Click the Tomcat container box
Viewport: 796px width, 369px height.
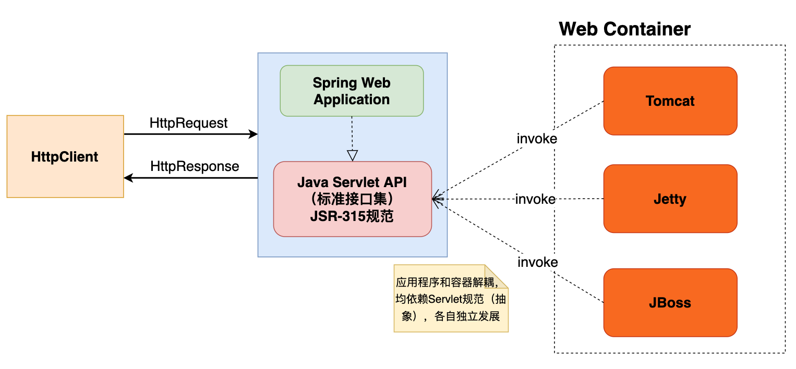point(670,101)
